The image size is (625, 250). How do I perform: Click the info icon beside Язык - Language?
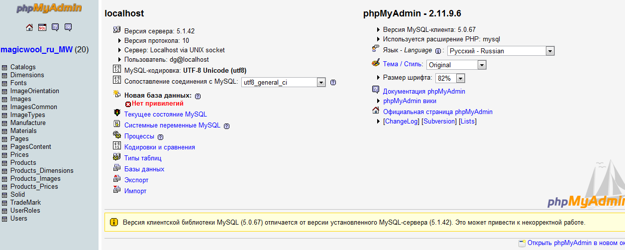438,51
